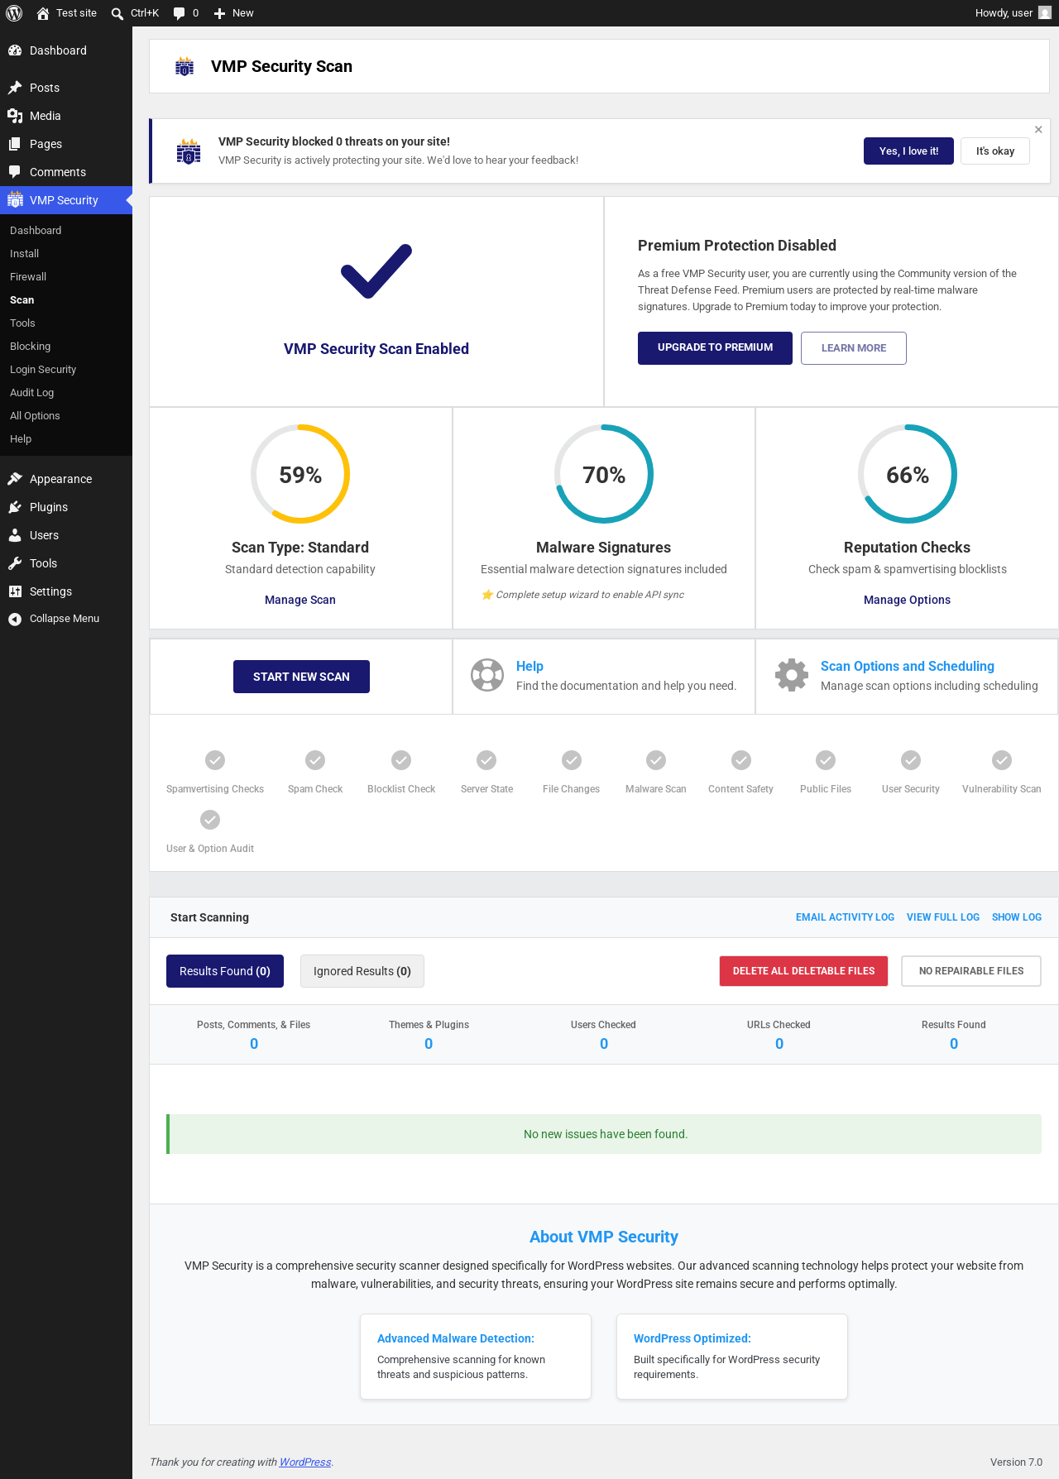Open the Scan Options and Scheduling link
Image resolution: width=1059 pixels, height=1479 pixels.
(x=908, y=667)
